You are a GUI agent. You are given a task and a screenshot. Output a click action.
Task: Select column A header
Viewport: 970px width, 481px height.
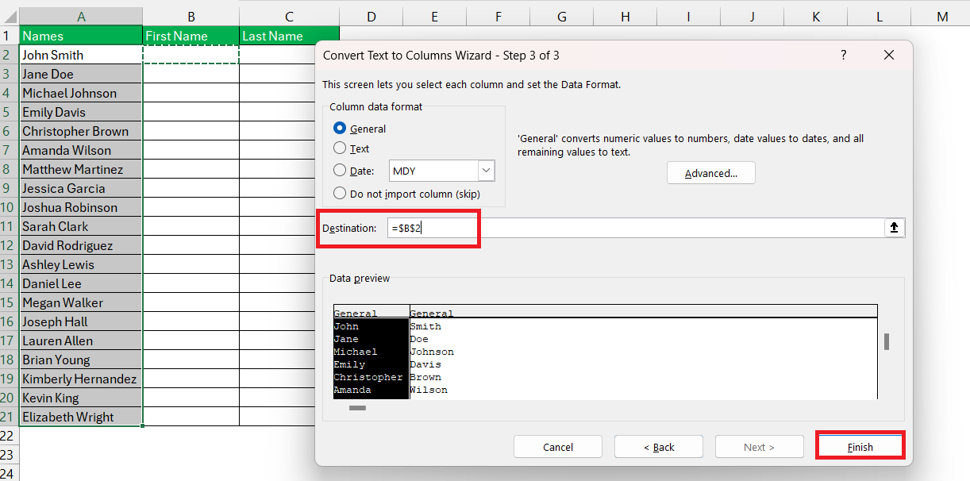pyautogui.click(x=81, y=17)
